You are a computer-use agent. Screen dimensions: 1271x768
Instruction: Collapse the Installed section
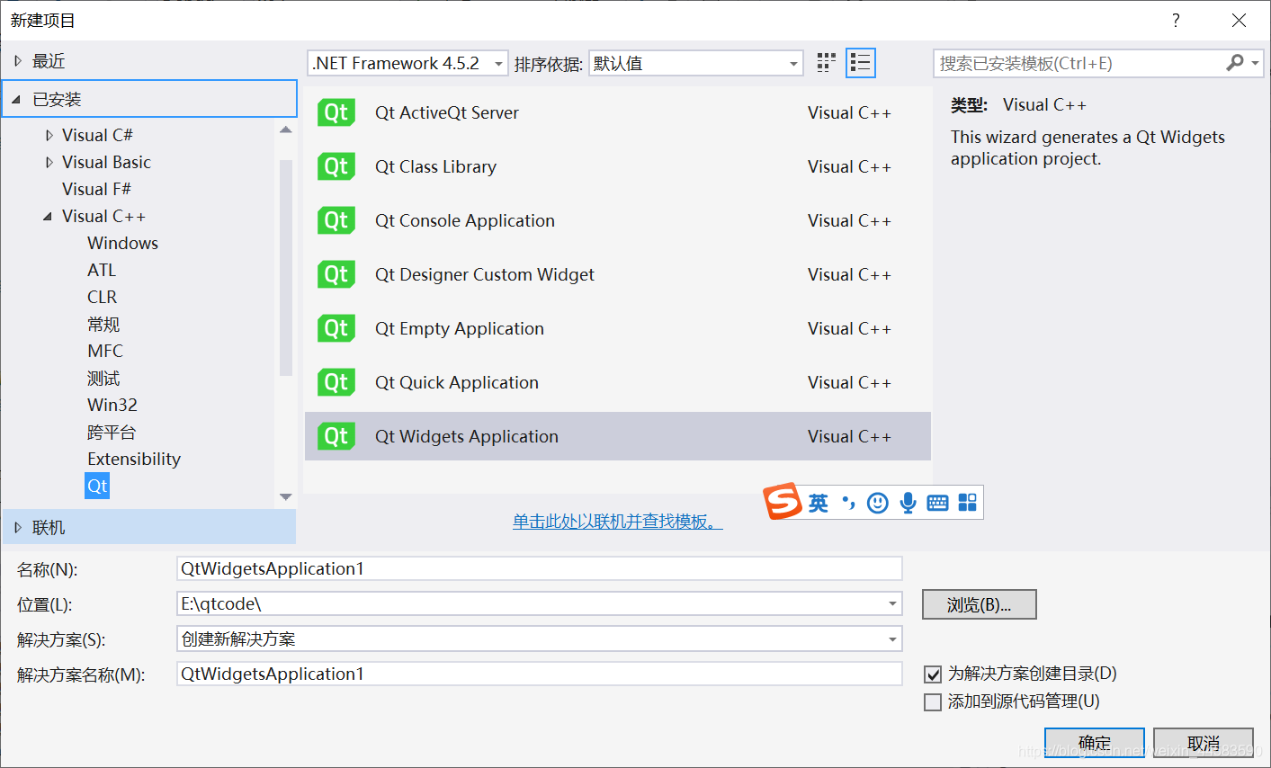coord(16,99)
